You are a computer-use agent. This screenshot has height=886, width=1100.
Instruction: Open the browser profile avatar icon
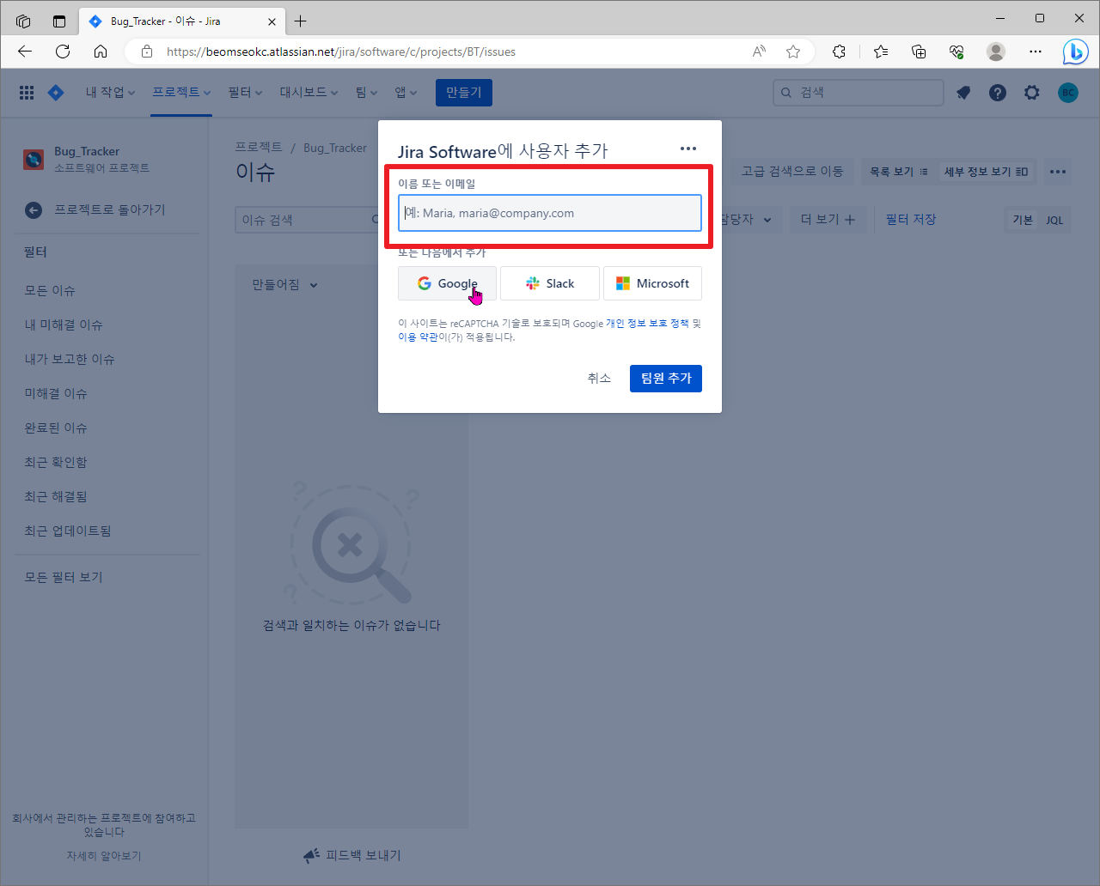tap(996, 52)
